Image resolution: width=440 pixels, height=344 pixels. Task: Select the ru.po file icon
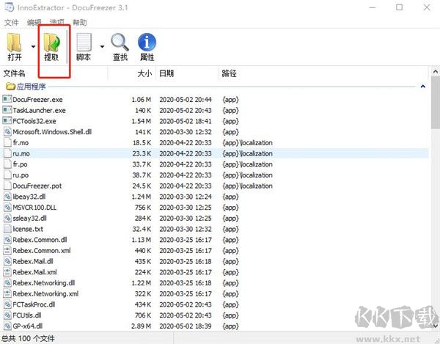pyautogui.click(x=7, y=175)
